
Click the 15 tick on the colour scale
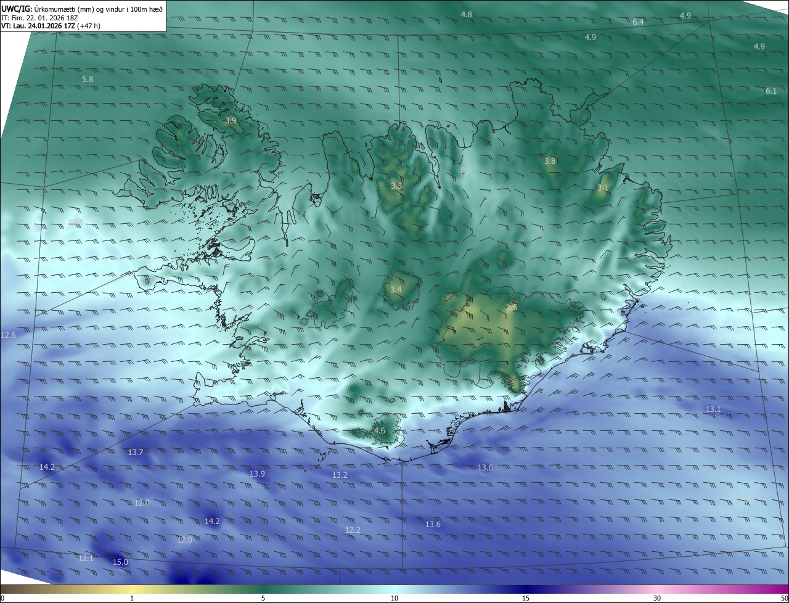click(526, 598)
